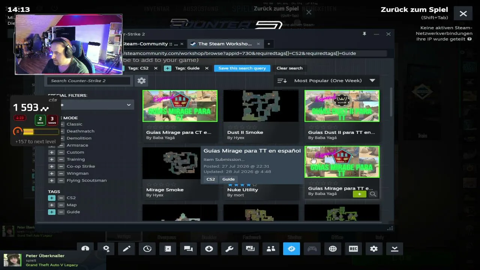Click the Armsrace game mode label
The height and width of the screenshot is (270, 480).
click(x=77, y=145)
